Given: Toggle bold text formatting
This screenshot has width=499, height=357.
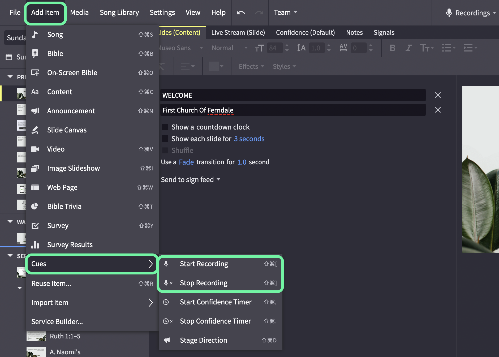Looking at the screenshot, I should (392, 48).
